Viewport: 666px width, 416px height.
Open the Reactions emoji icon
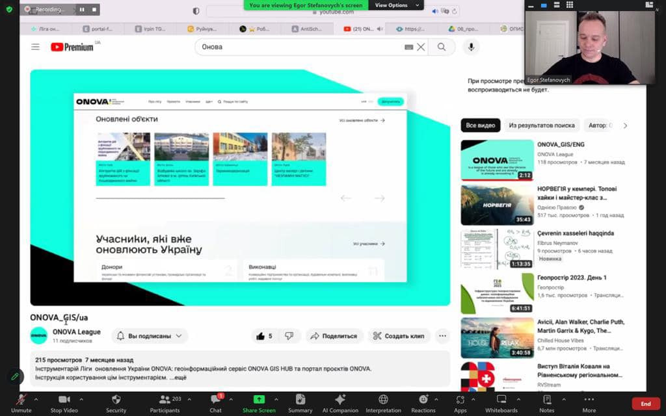[423, 400]
